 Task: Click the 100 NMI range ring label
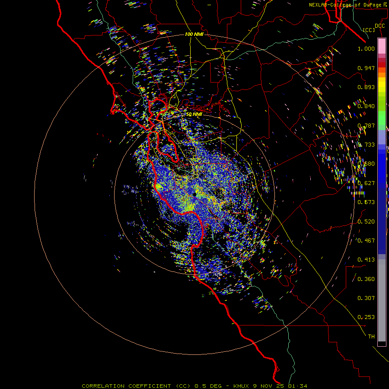[194, 34]
